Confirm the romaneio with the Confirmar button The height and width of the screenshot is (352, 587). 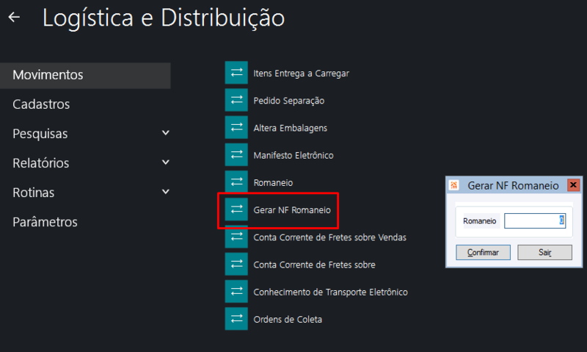(x=483, y=252)
